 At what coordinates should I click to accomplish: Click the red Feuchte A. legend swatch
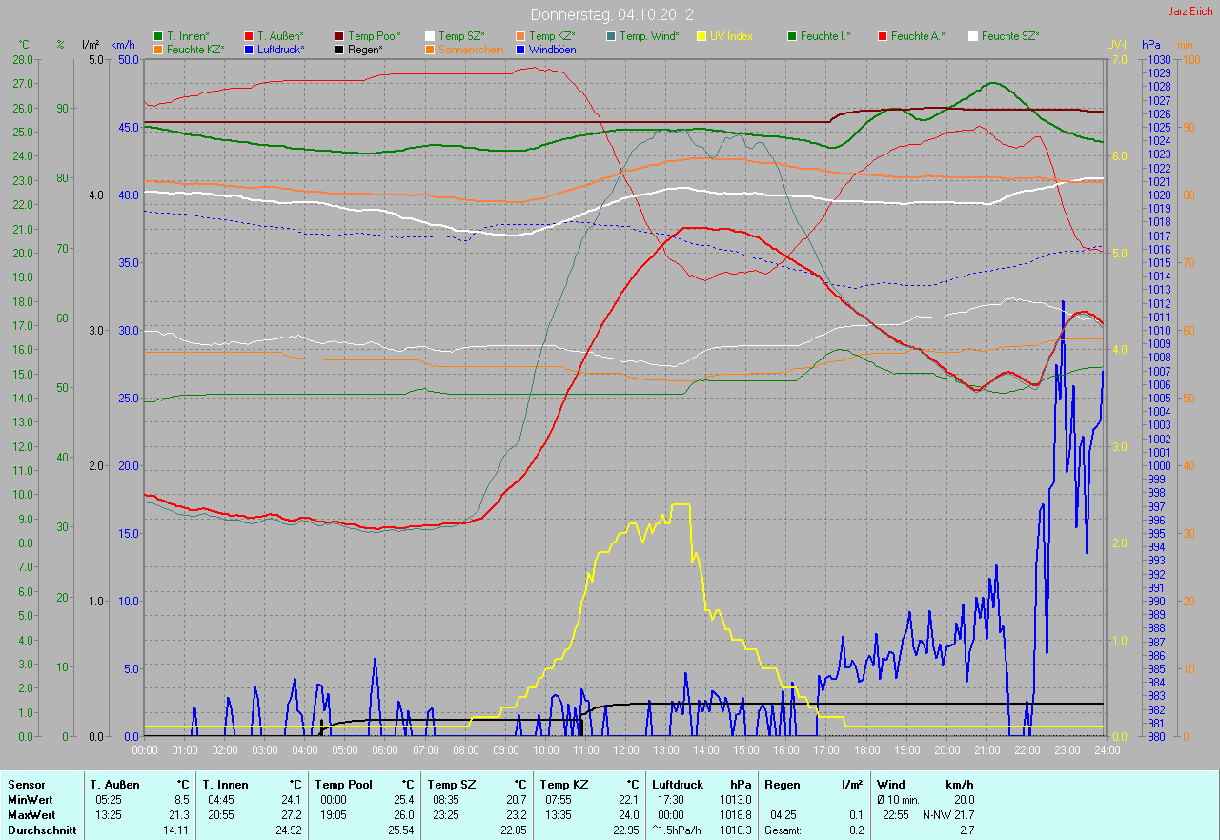pos(883,36)
